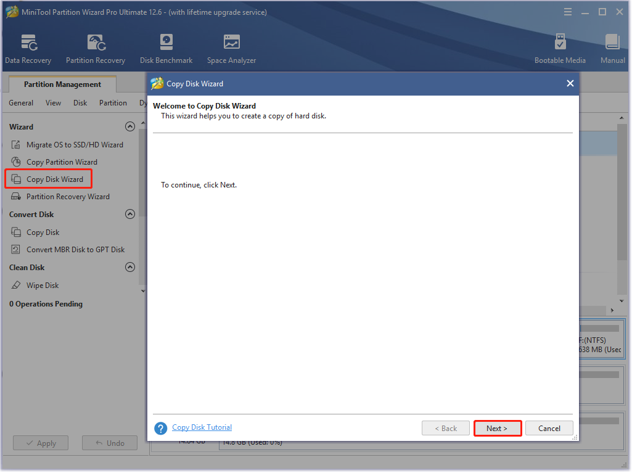Viewport: 632px width, 473px height.
Task: Collapse the Clean Disk section
Action: 129,267
